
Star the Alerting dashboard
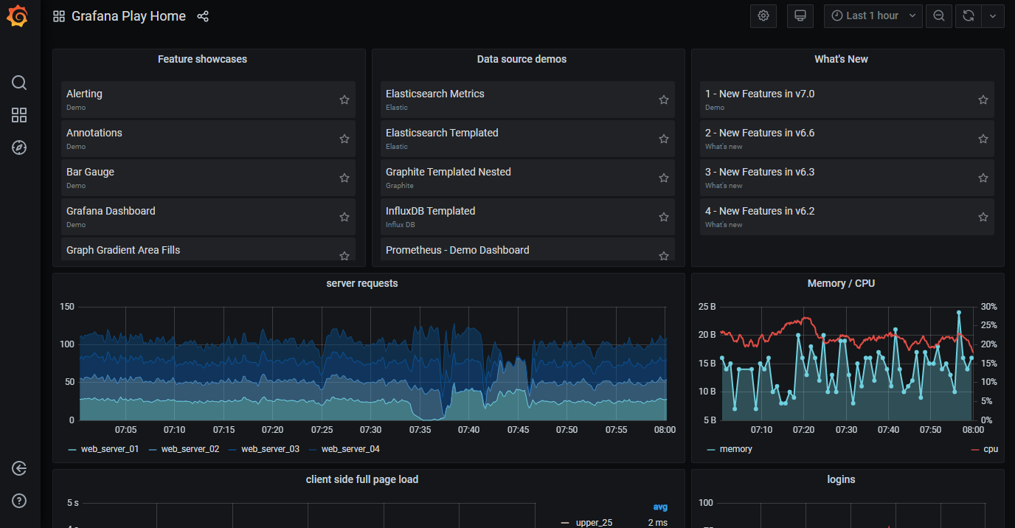coord(344,100)
